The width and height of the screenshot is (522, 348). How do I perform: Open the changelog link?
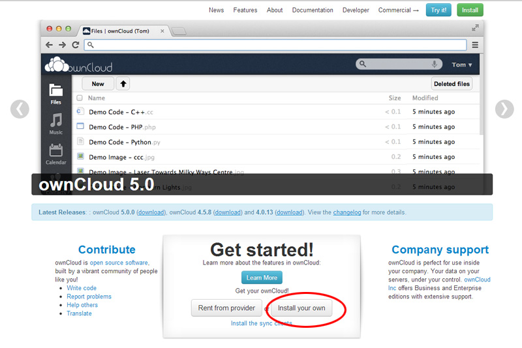click(x=347, y=212)
